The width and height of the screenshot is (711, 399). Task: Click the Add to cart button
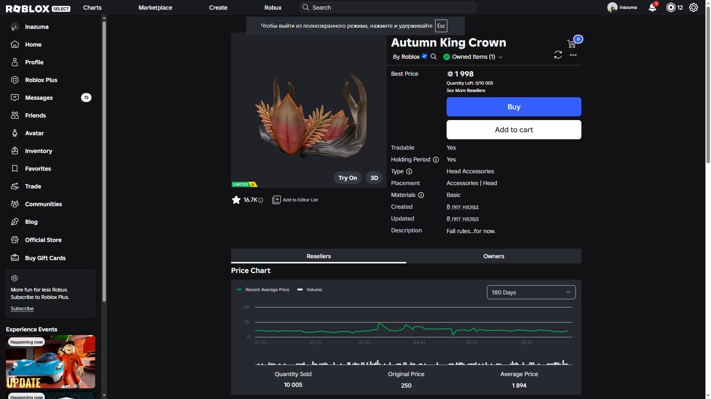point(514,130)
